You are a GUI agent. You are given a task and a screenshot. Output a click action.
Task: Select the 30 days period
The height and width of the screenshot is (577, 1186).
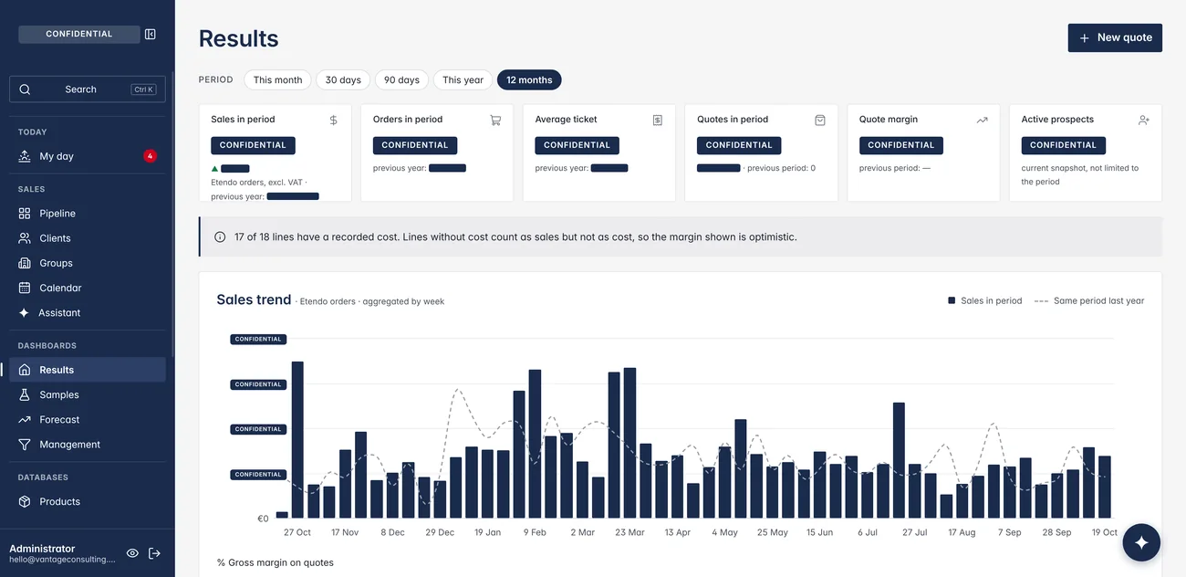343,80
